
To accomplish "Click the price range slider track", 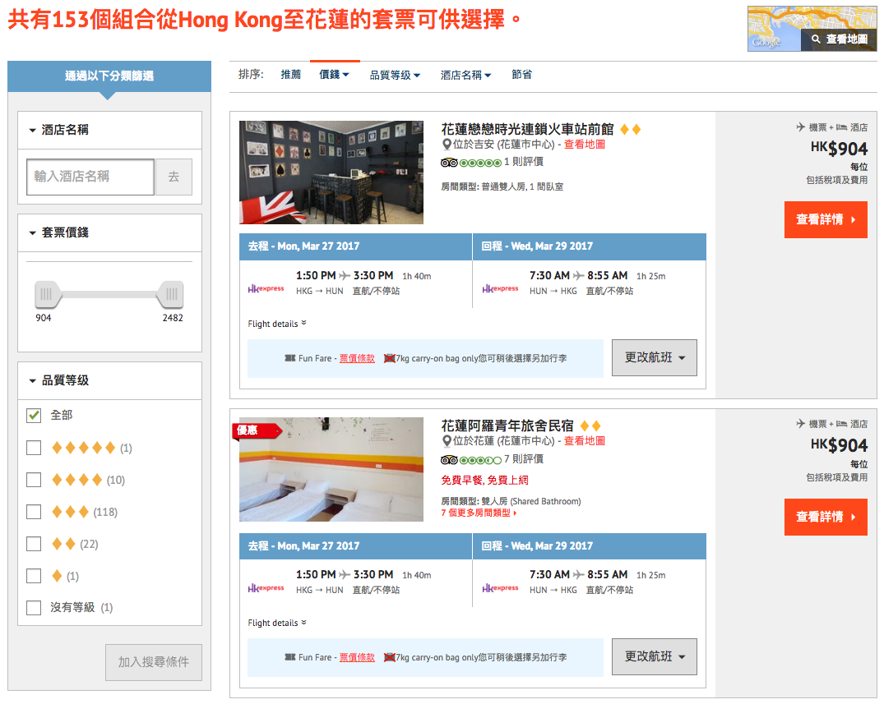I will coord(109,295).
